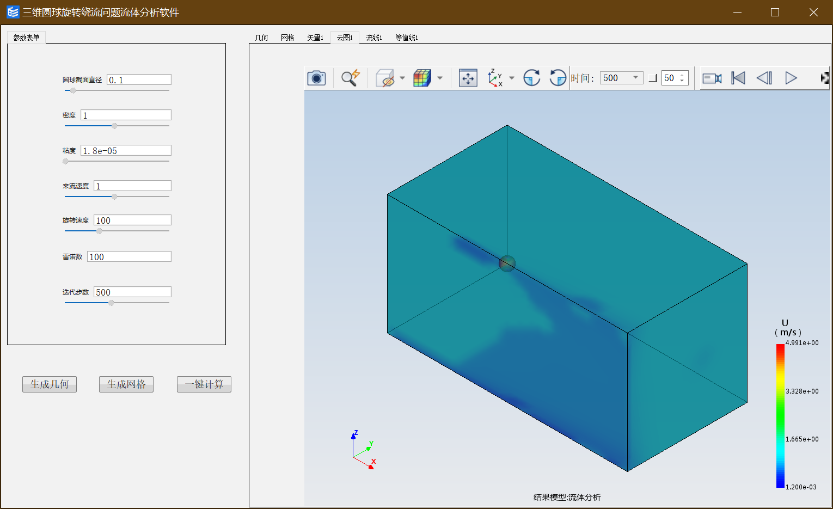The height and width of the screenshot is (509, 833).
Task: Click the 圆球截面直径 slider handle
Action: [73, 91]
